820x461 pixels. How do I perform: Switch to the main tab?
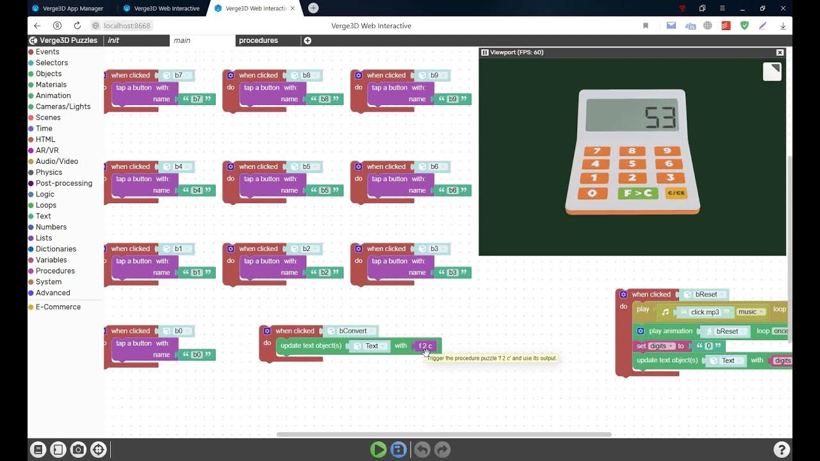click(x=182, y=40)
